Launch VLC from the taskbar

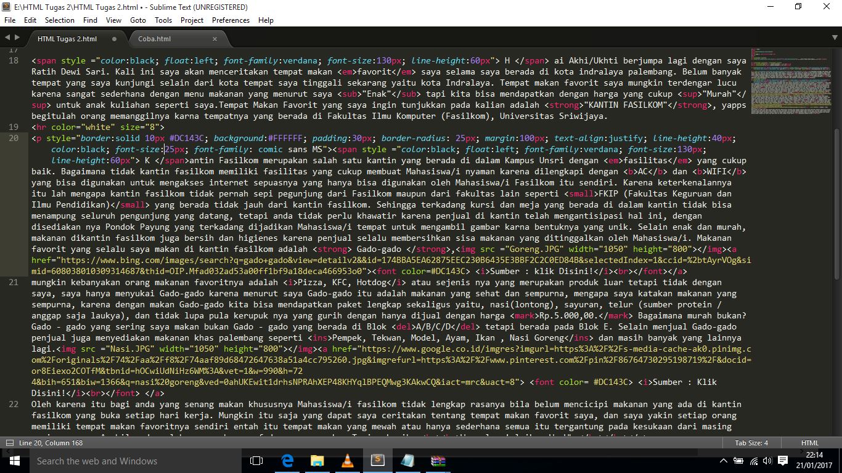(x=348, y=461)
